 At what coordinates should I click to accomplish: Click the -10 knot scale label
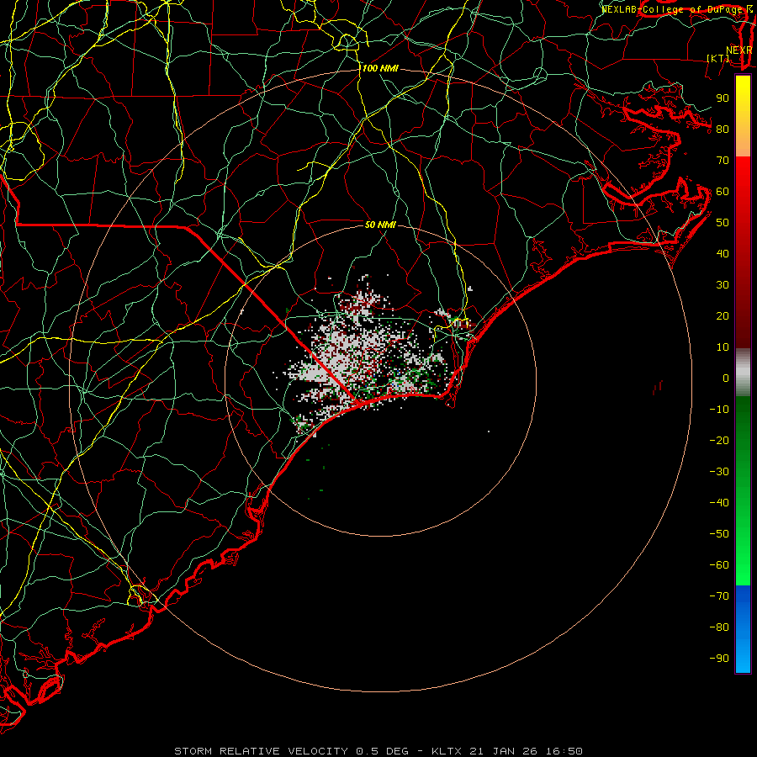point(719,410)
